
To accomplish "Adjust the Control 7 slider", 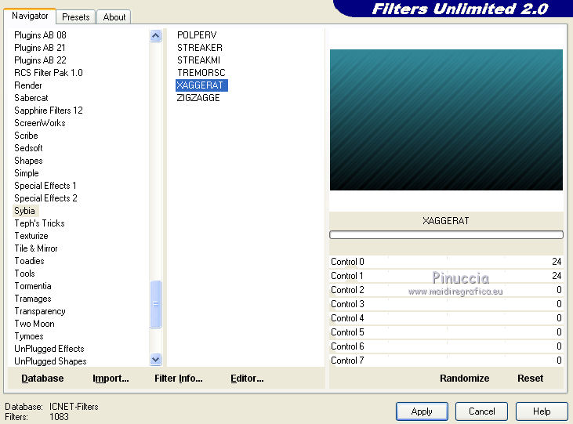I will click(x=446, y=360).
